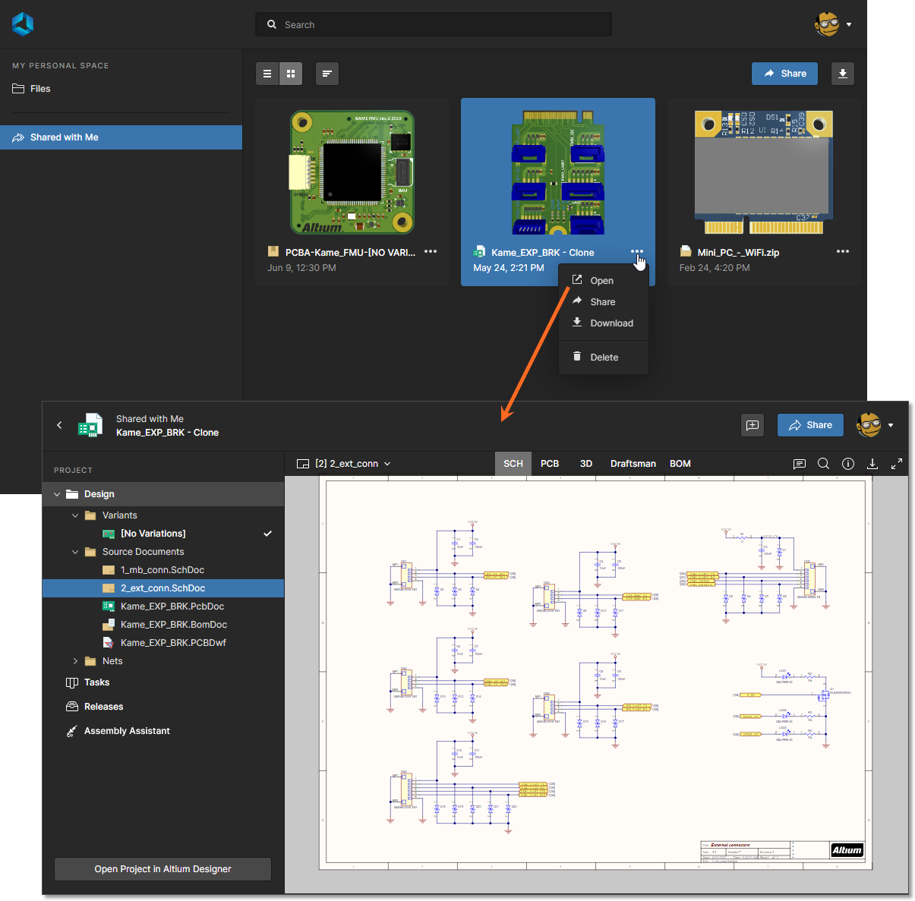The height and width of the screenshot is (901, 915).
Task: Open Kame_EXP_BRK.PCBDwf in project tree
Action: tap(163, 643)
